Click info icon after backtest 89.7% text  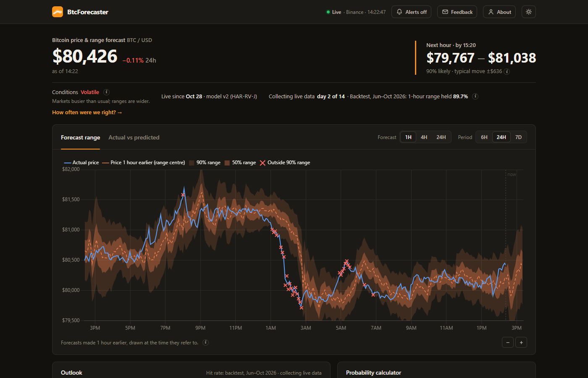pyautogui.click(x=475, y=96)
